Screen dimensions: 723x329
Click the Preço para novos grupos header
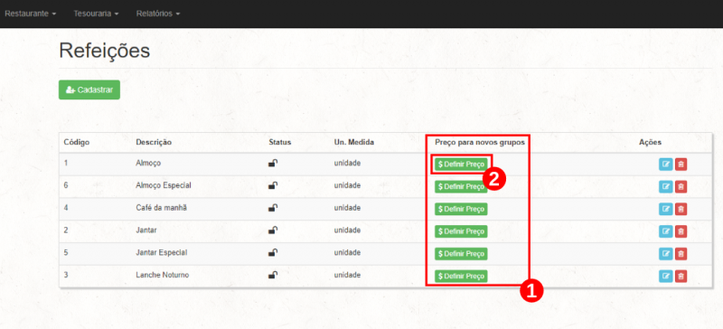480,143
